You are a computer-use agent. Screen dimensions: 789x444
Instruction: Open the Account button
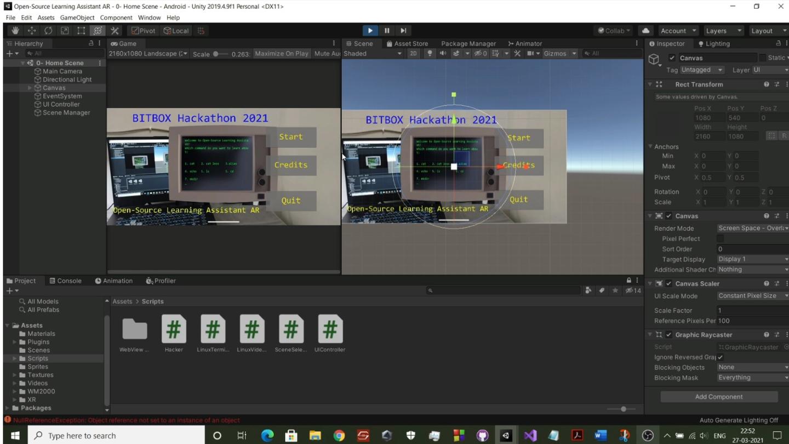pyautogui.click(x=678, y=31)
